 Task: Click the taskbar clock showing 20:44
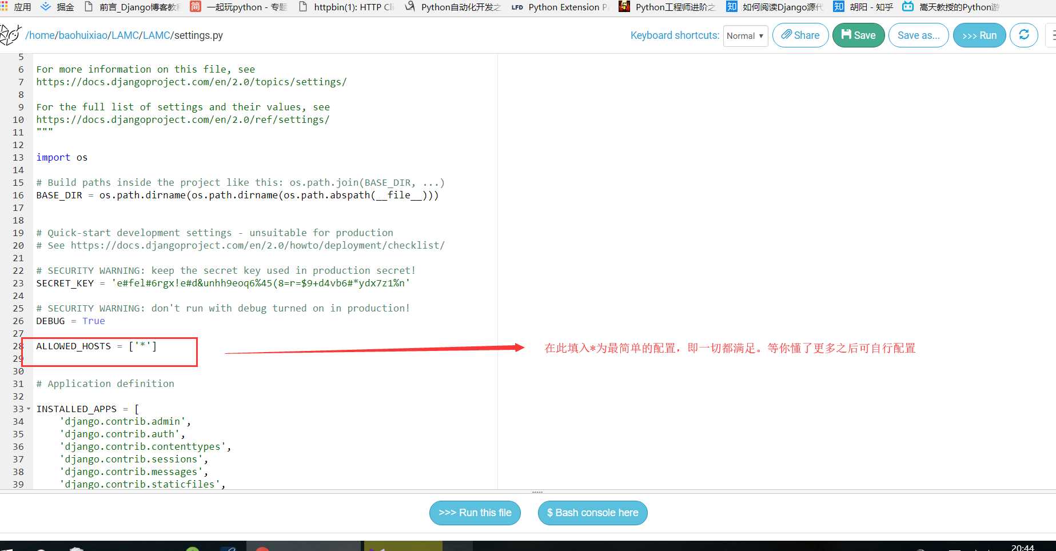[1023, 547]
